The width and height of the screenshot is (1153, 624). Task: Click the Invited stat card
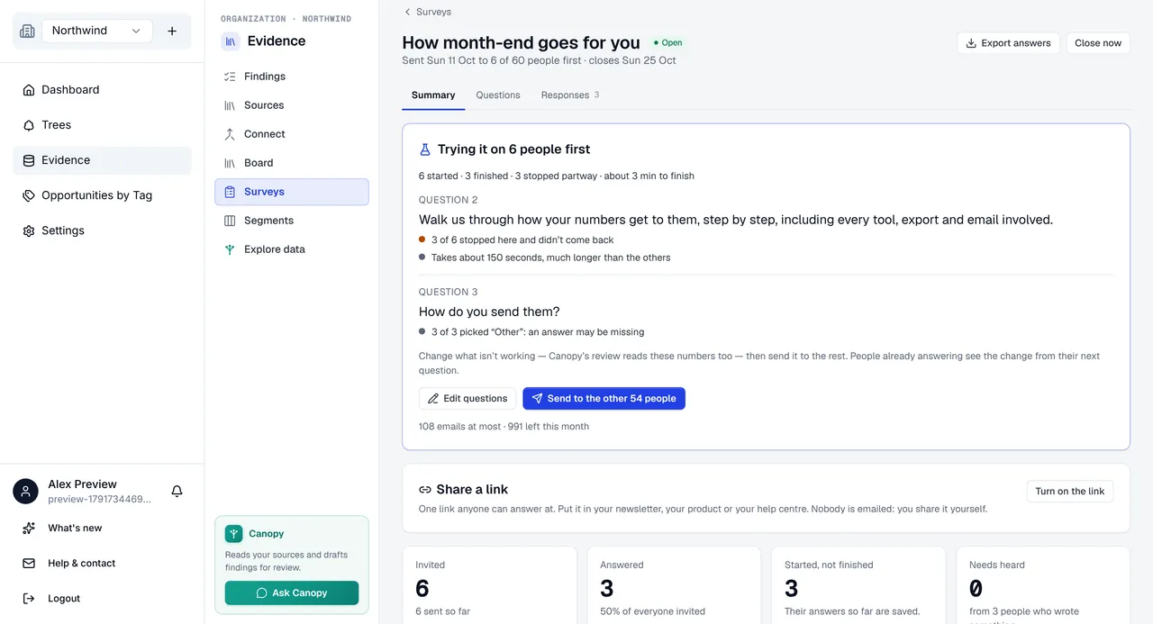click(x=489, y=585)
